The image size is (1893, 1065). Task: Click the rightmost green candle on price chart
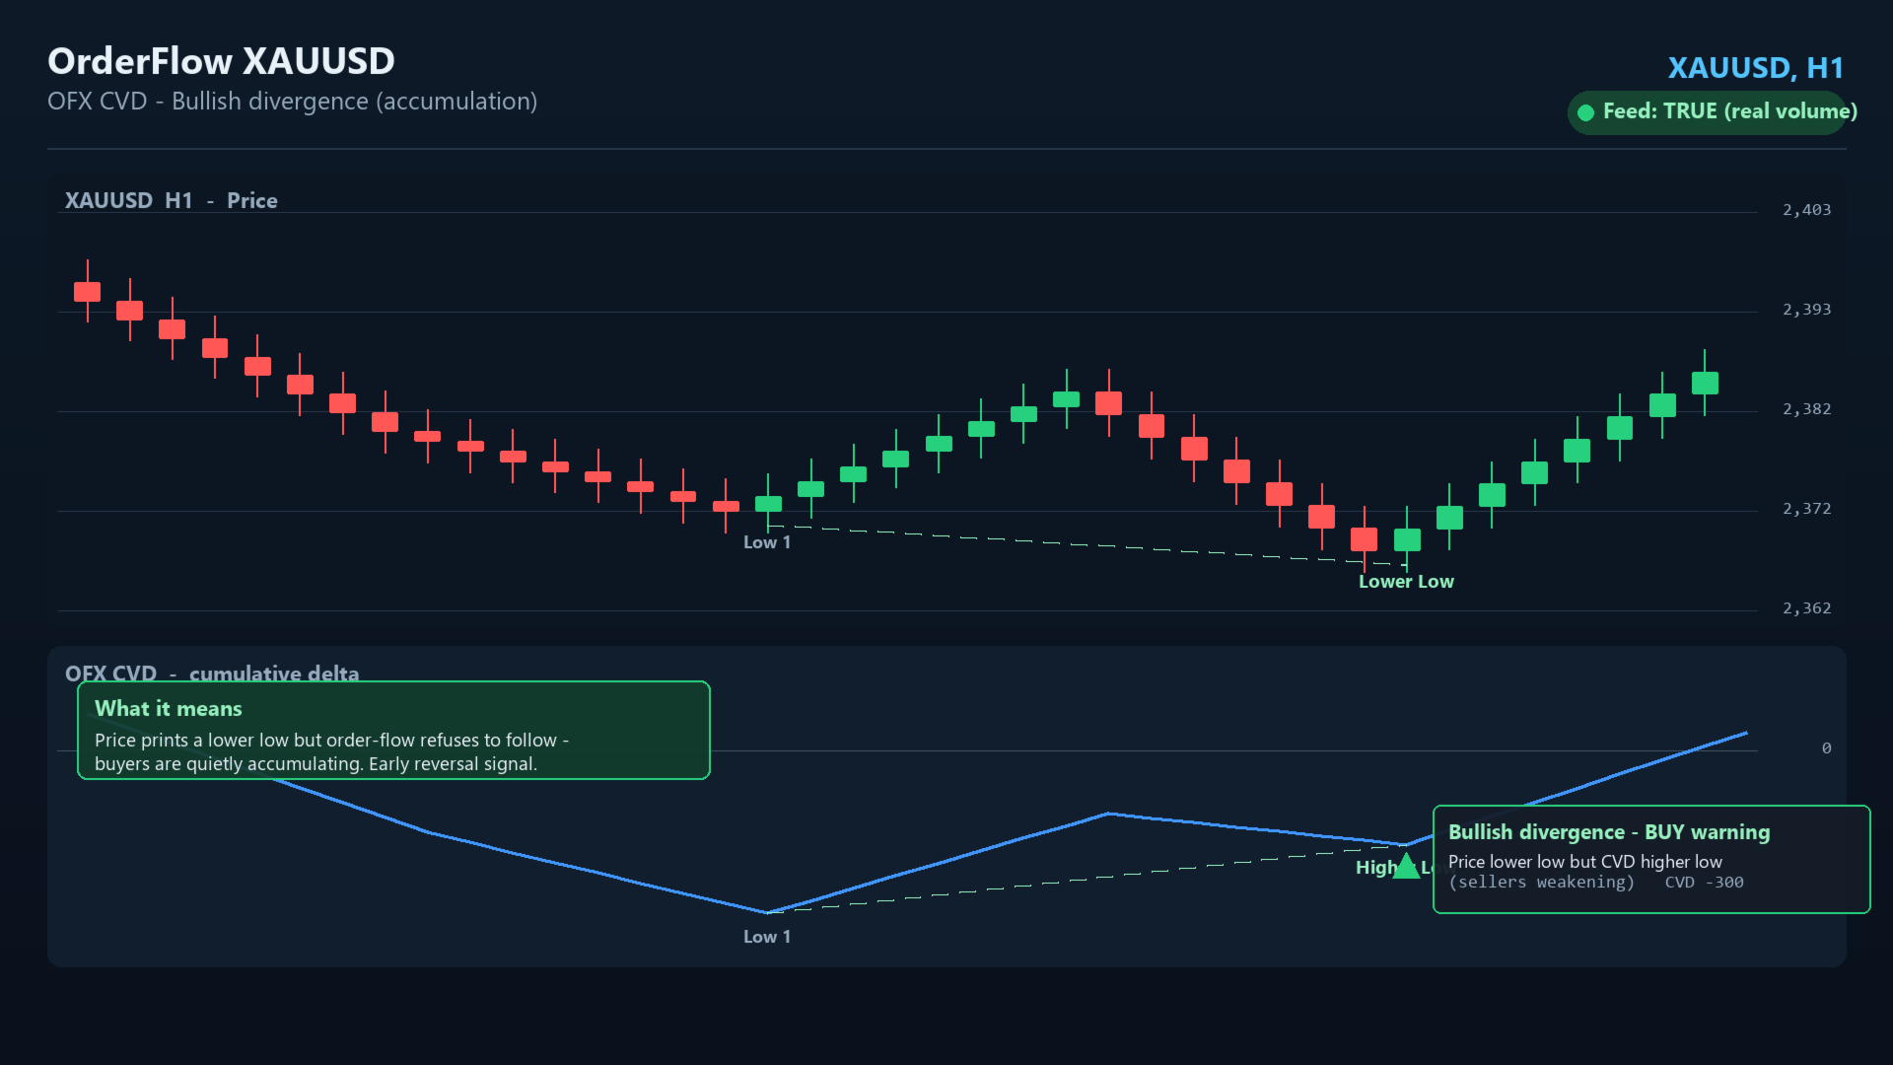coord(1705,383)
